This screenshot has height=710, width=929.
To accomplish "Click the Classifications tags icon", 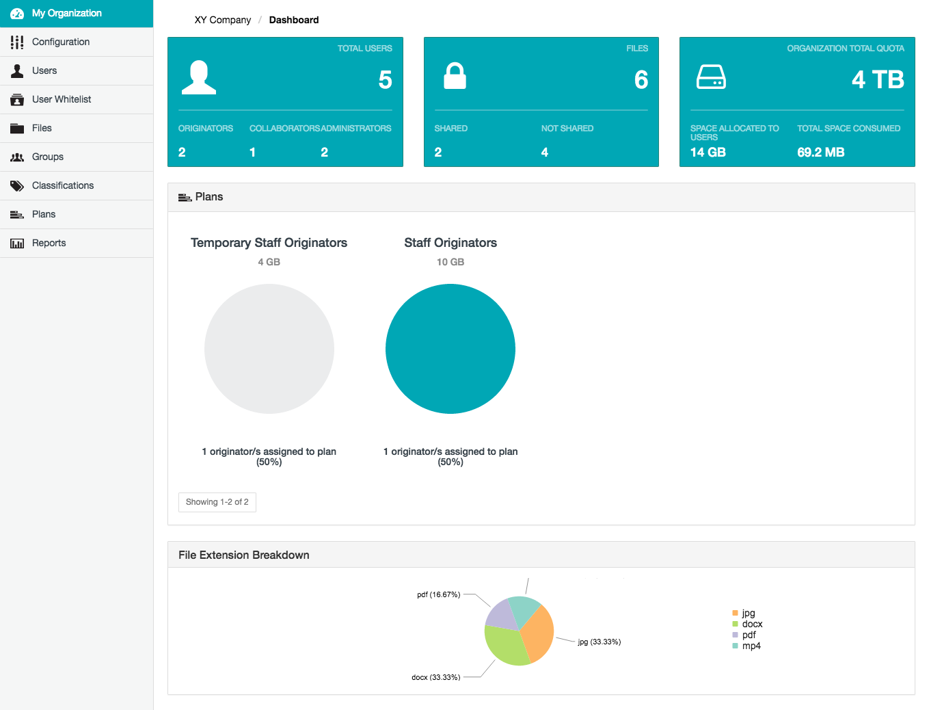I will click(x=17, y=186).
